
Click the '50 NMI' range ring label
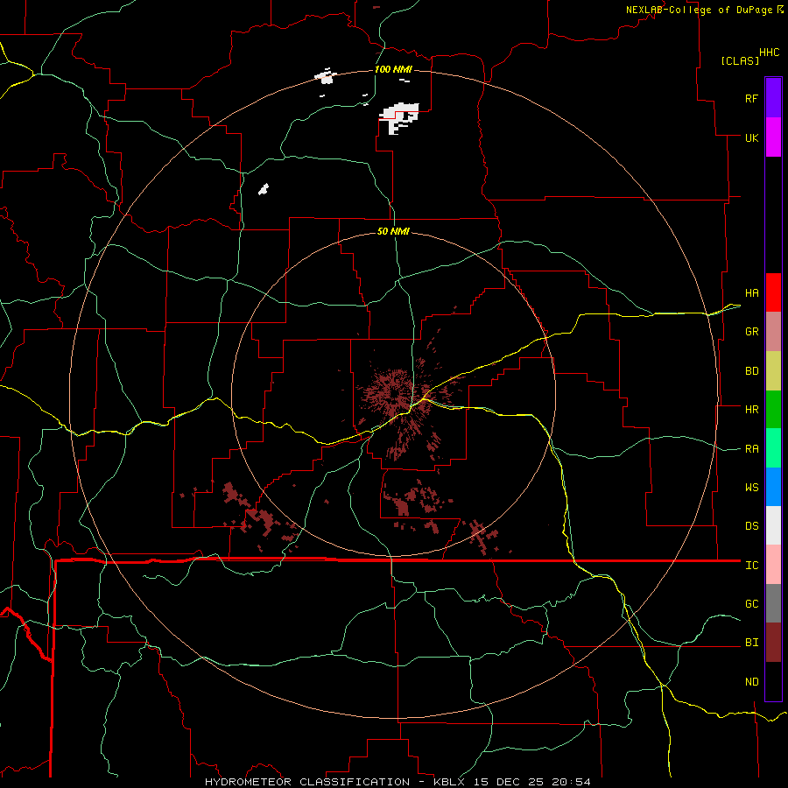click(x=393, y=231)
